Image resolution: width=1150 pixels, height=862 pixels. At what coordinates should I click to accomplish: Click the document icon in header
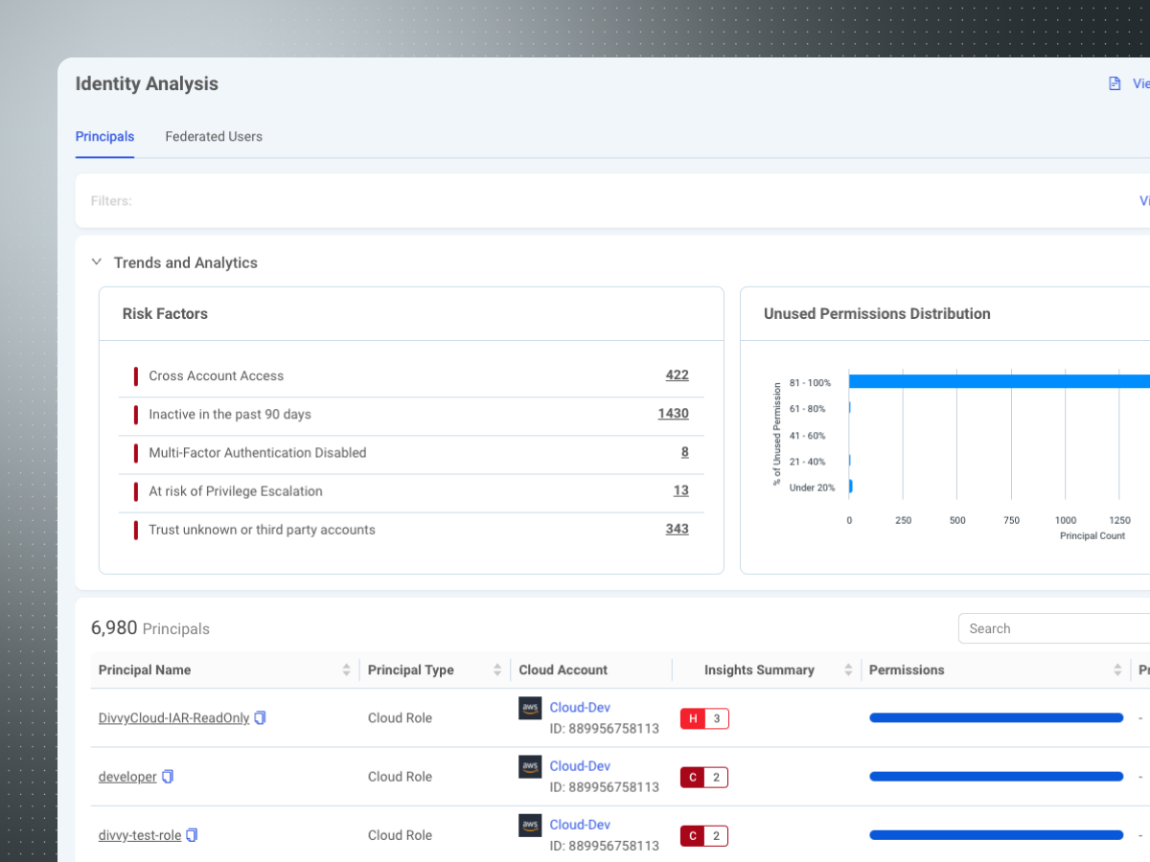click(1115, 83)
